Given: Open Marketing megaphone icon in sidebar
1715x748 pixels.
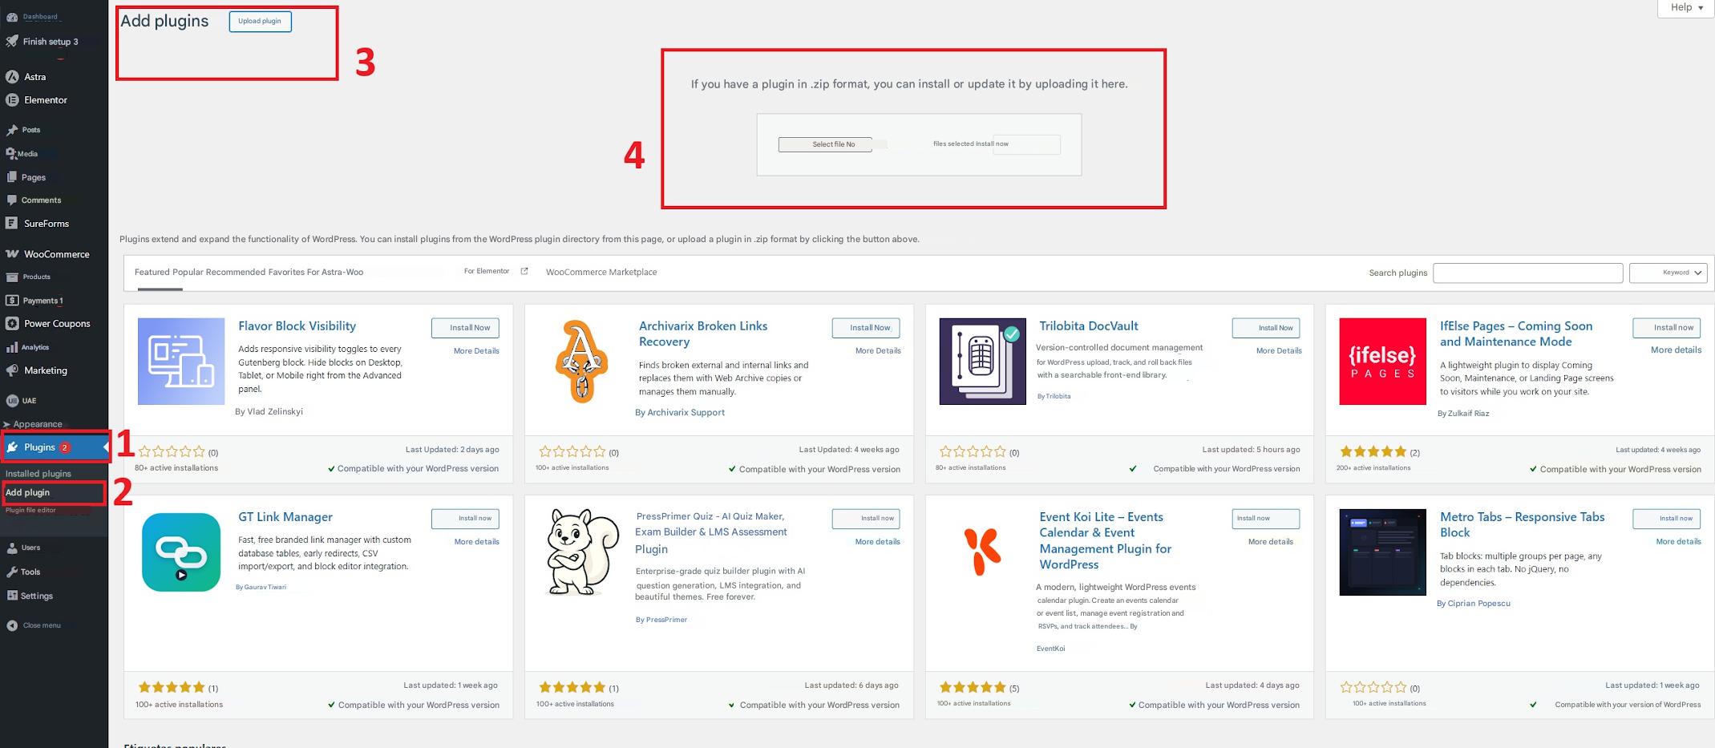Looking at the screenshot, I should pos(12,370).
